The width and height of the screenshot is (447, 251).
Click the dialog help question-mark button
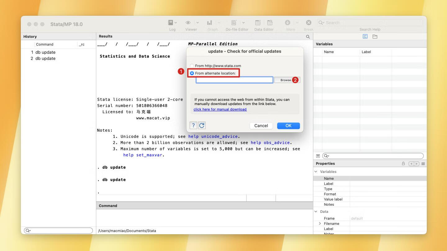[x=193, y=125]
